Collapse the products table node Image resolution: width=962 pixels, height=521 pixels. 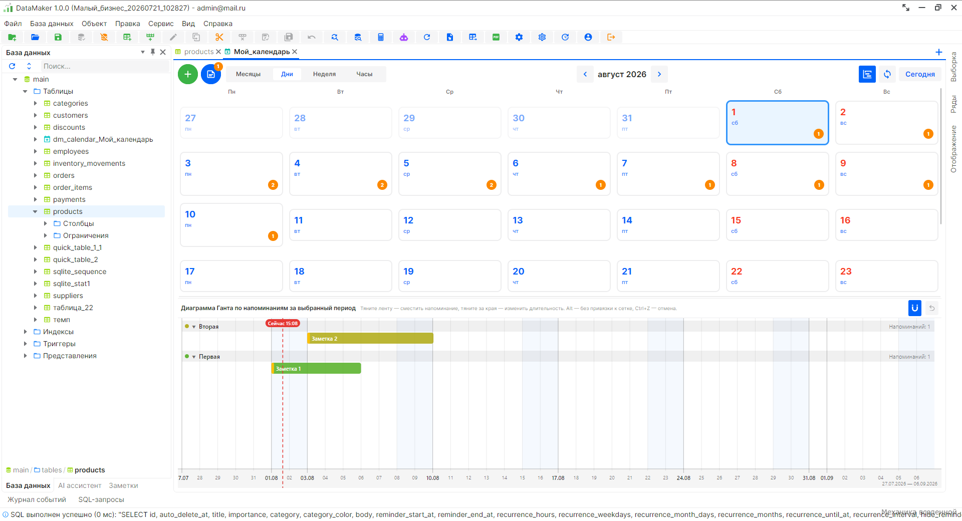pyautogui.click(x=36, y=211)
